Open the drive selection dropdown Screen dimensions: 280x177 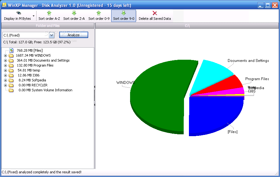point(52,35)
